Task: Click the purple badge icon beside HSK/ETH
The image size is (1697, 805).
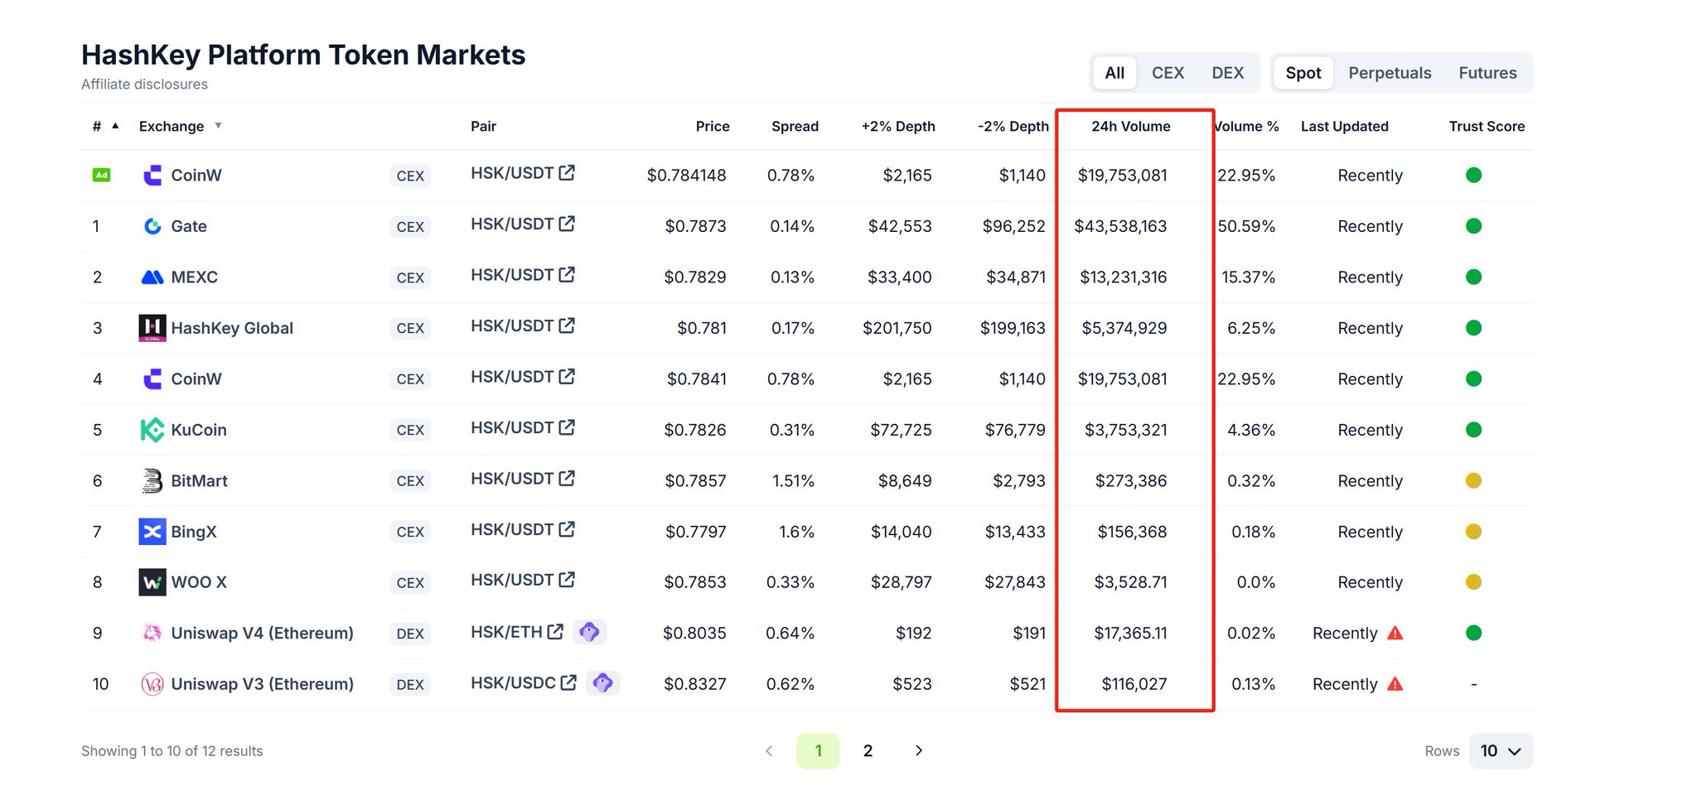Action: [x=589, y=632]
